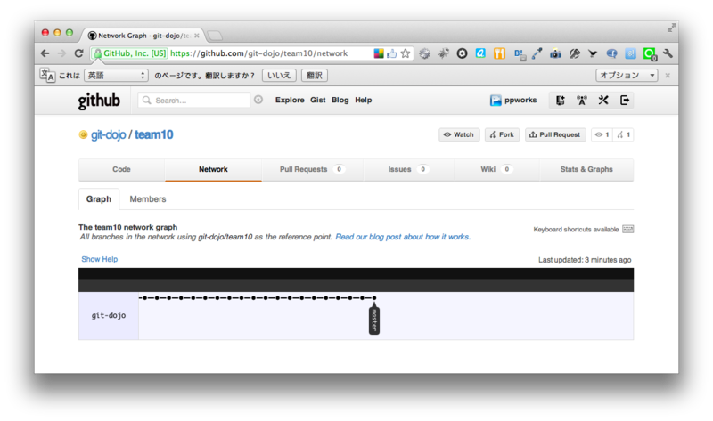This screenshot has width=713, height=421.
Task: Click the git-dojo row label in graph
Action: click(108, 315)
